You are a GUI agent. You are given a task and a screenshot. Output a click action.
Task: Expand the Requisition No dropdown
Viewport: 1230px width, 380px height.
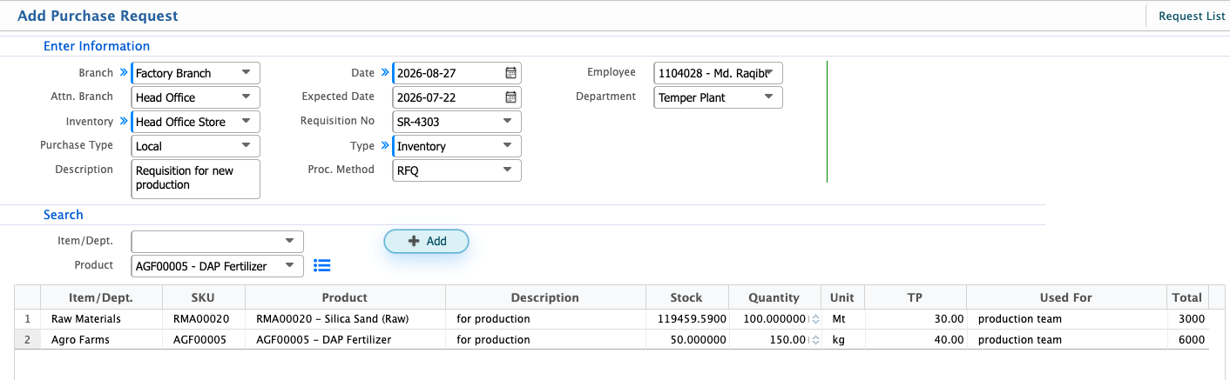[x=508, y=122]
